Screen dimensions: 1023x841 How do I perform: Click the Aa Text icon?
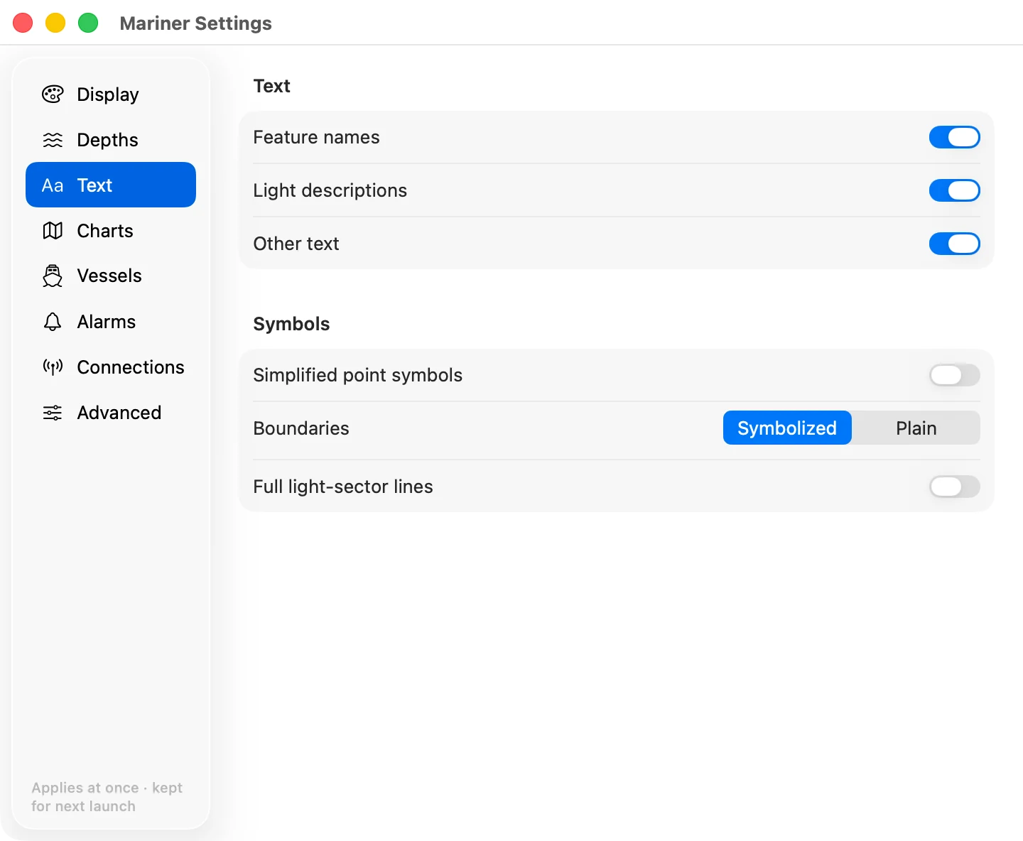pyautogui.click(x=53, y=185)
